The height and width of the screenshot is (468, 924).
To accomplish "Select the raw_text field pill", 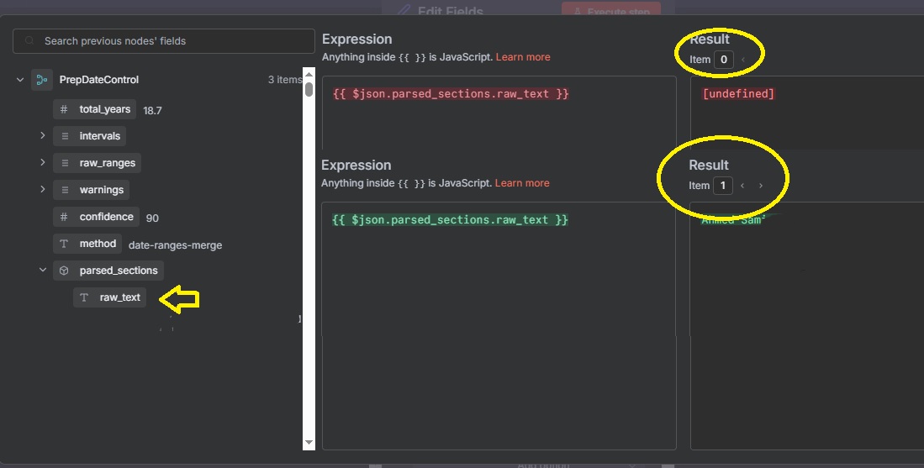I will 110,297.
